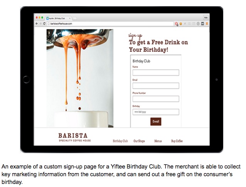Reload the page with the refresh icon
The width and height of the screenshot is (246, 187).
coord(44,24)
